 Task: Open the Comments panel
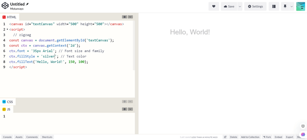tap(32, 137)
